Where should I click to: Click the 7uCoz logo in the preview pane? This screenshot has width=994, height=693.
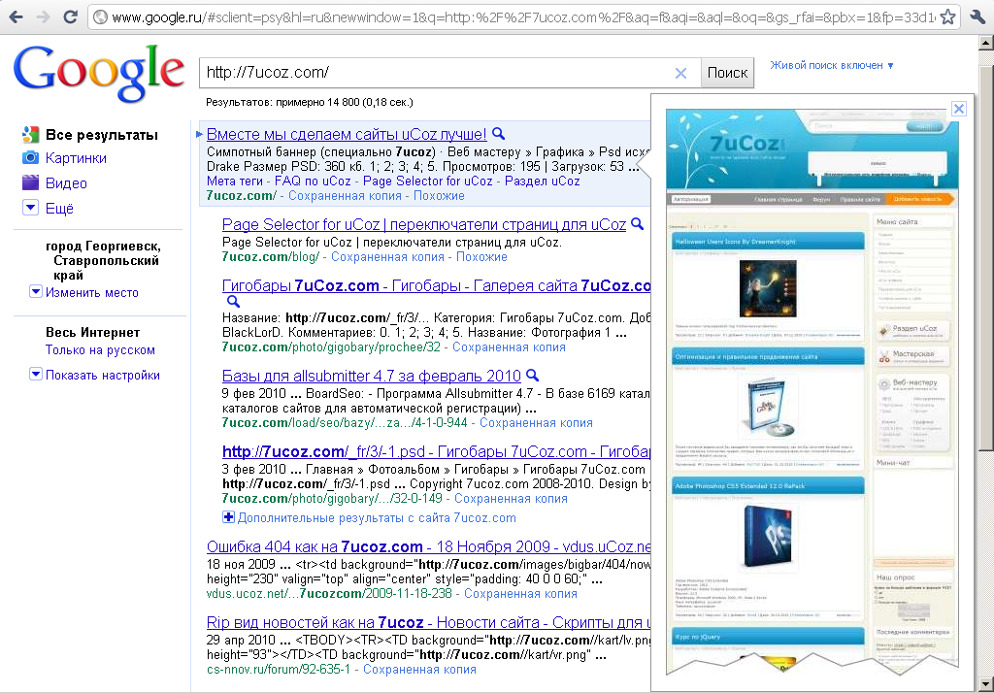click(745, 144)
